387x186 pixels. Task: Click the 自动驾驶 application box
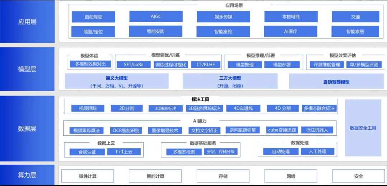coord(93,17)
